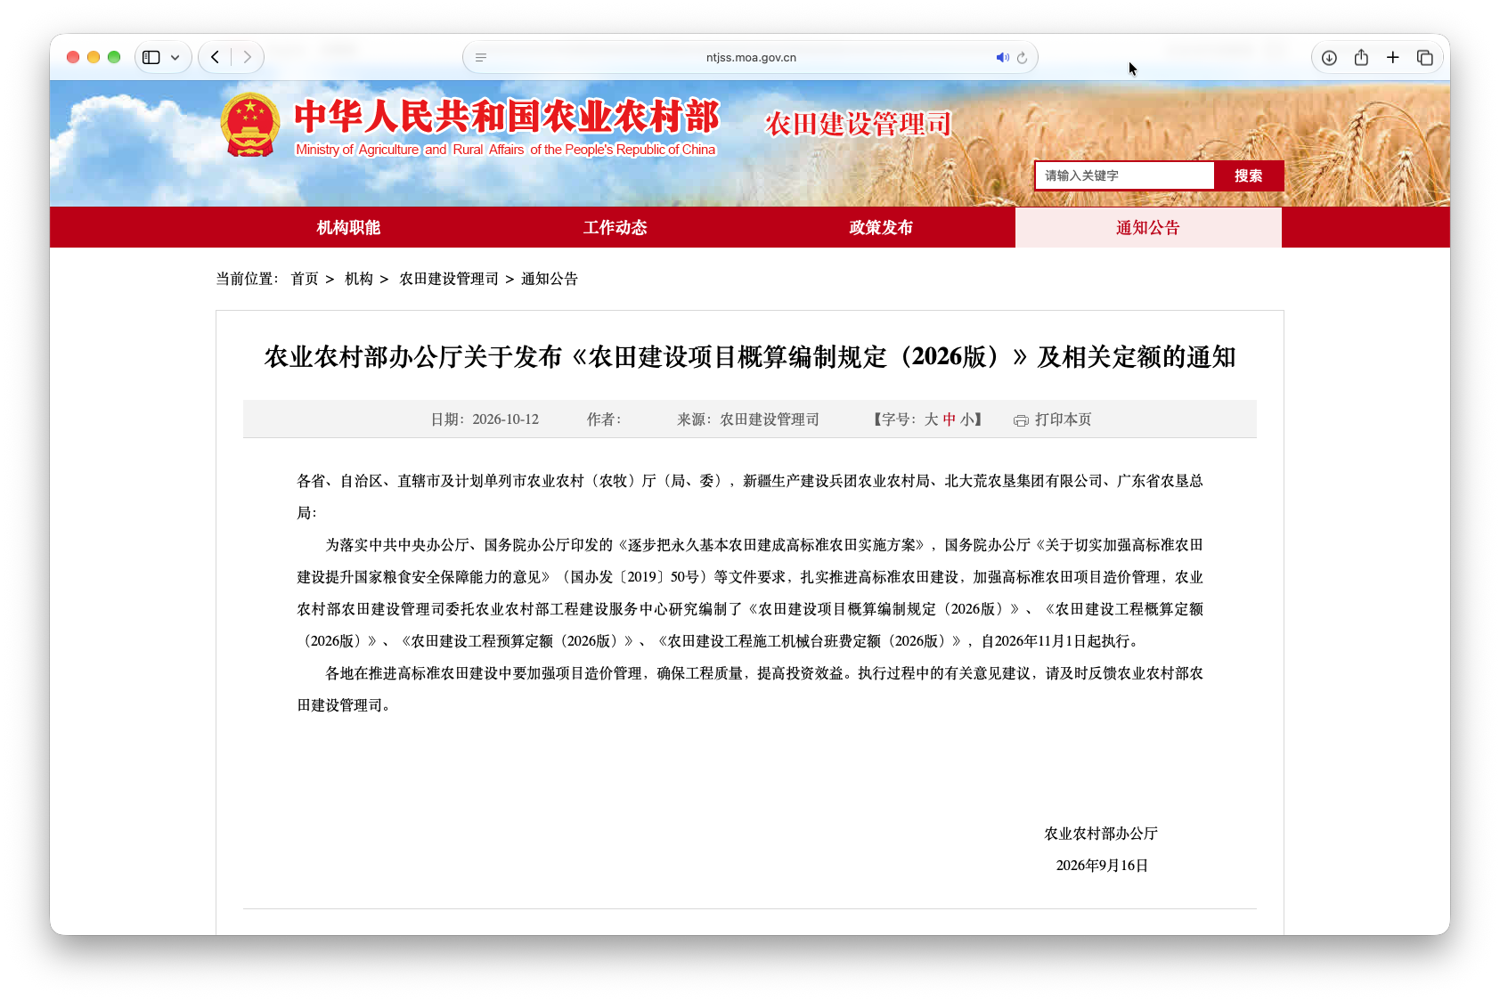The image size is (1500, 1001).
Task: Open the Share icon
Action: [x=1361, y=57]
